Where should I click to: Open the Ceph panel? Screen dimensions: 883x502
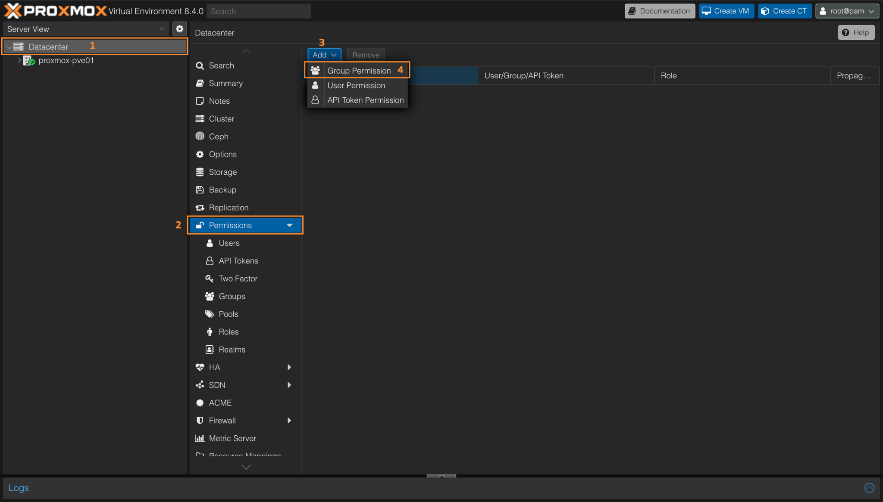[x=217, y=136]
